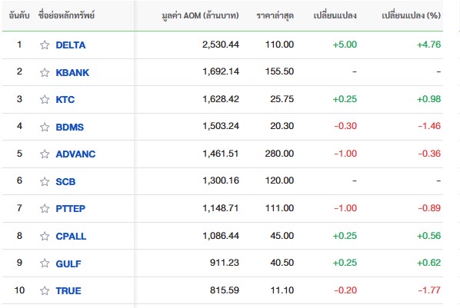Go to the ADVANC symbol link
This screenshot has width=460, height=308.
click(x=75, y=154)
